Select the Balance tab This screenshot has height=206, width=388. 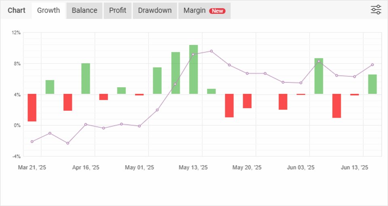click(84, 11)
